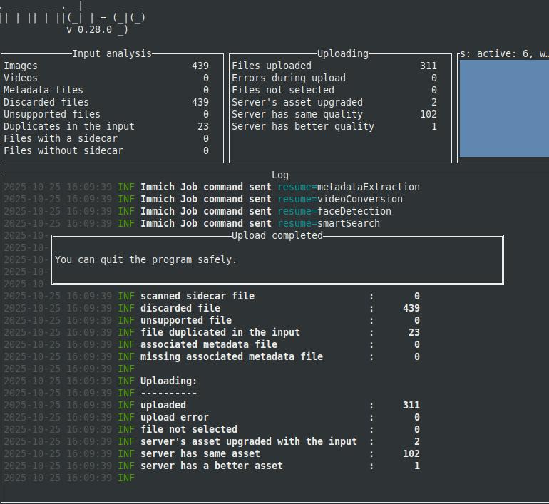549x504 pixels.
Task: Click 'You can quit the program safely.' message
Action: (x=146, y=259)
